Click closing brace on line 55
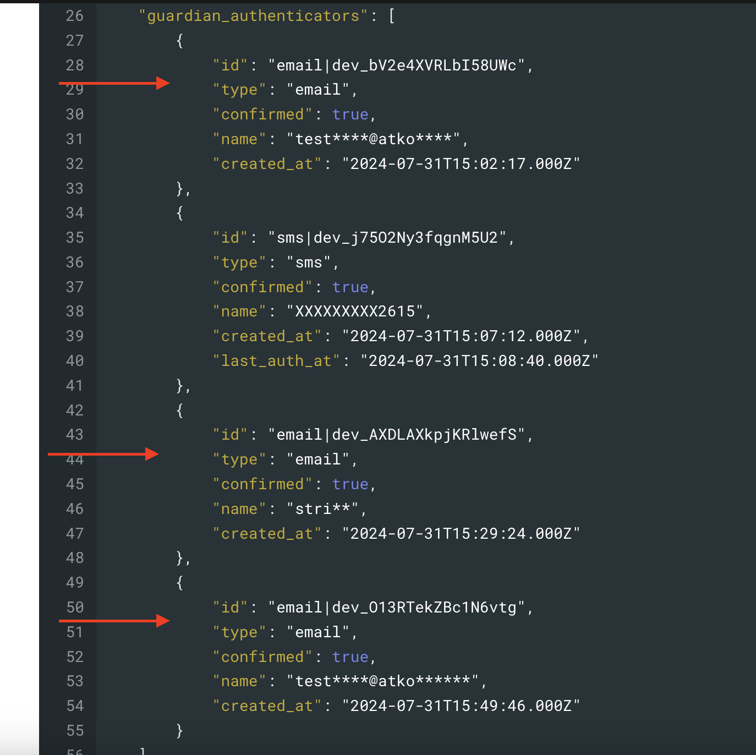The width and height of the screenshot is (756, 755). coord(180,731)
